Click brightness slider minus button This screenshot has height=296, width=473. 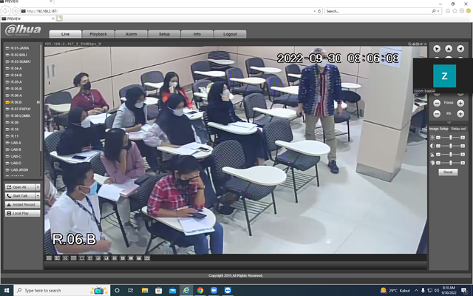tap(438, 138)
